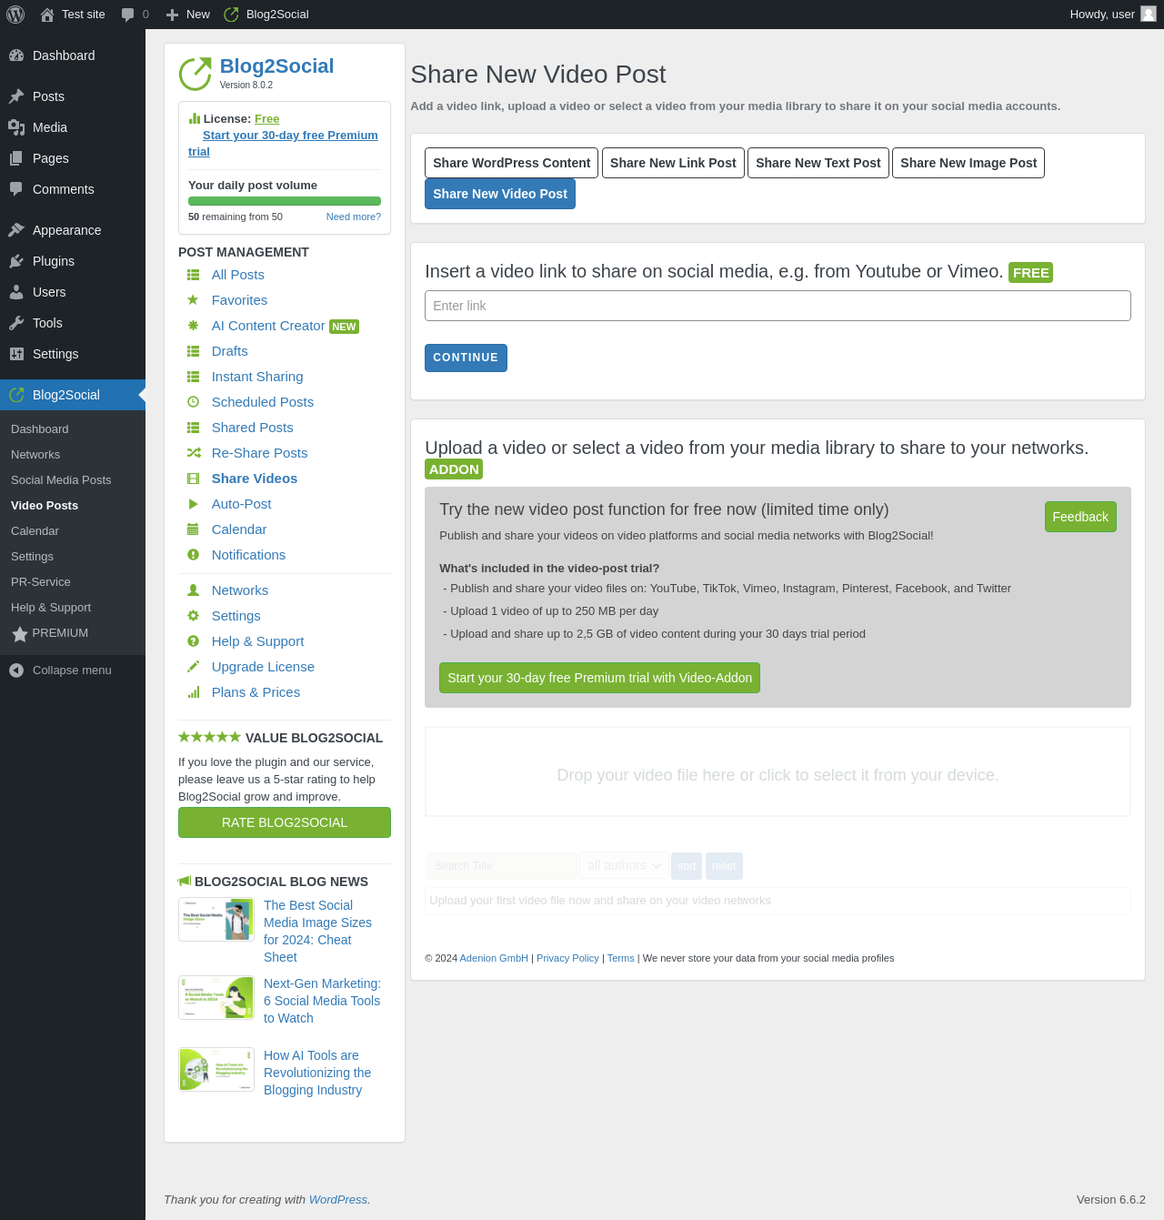
Task: Open the user avatar in admin bar
Action: (1149, 14)
